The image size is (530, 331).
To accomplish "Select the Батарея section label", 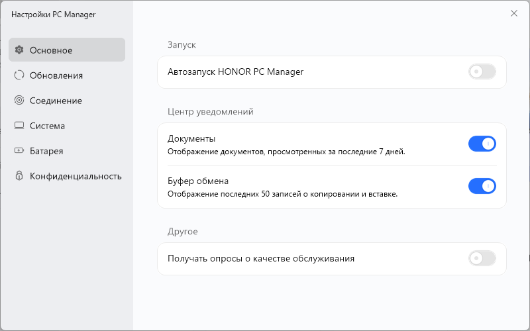I will pos(46,151).
